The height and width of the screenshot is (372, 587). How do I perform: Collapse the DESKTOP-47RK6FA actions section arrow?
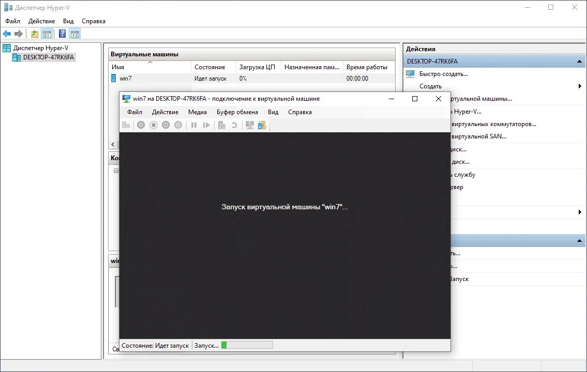tap(579, 61)
